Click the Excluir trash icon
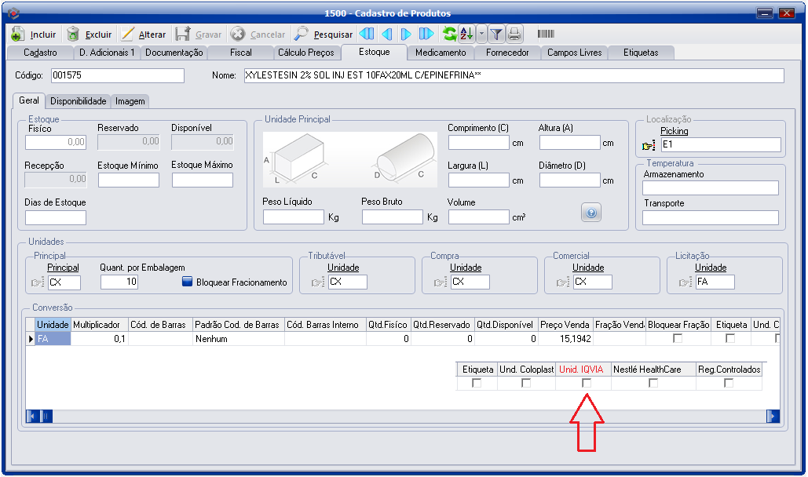This screenshot has height=477, width=808. 74,35
